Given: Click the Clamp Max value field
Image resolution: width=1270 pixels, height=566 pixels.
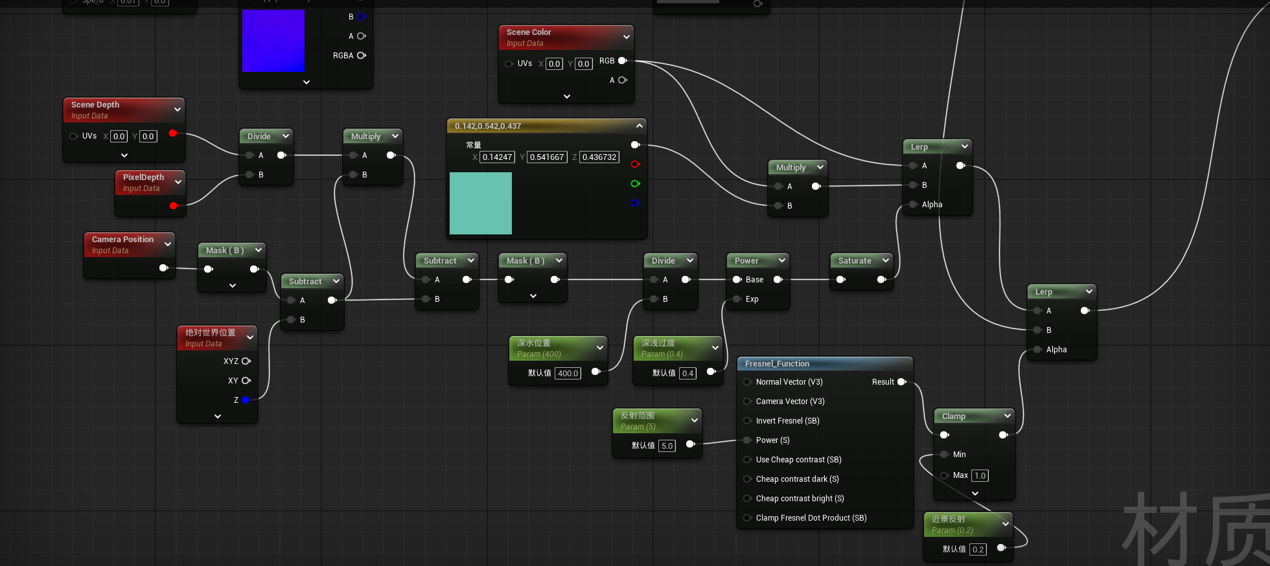Looking at the screenshot, I should (980, 475).
